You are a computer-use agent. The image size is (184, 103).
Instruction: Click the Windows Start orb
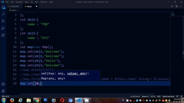4,100
